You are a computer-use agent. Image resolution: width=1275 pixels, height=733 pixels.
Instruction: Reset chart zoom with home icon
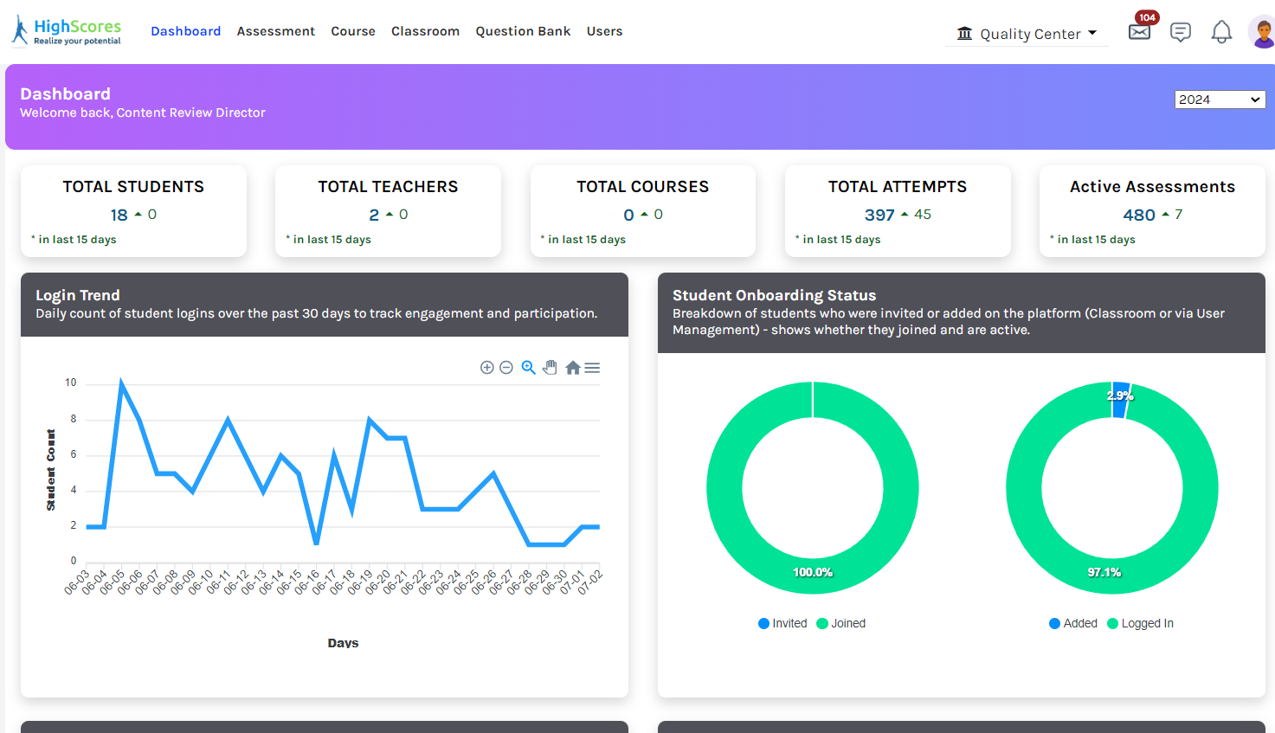tap(572, 368)
